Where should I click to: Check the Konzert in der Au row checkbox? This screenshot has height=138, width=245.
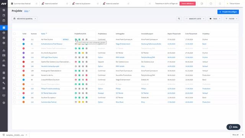[x=15, y=75]
